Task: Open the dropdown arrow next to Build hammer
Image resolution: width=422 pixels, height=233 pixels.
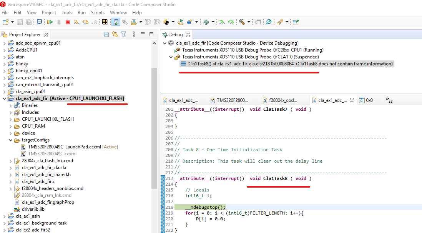Action: pyautogui.click(x=249, y=22)
